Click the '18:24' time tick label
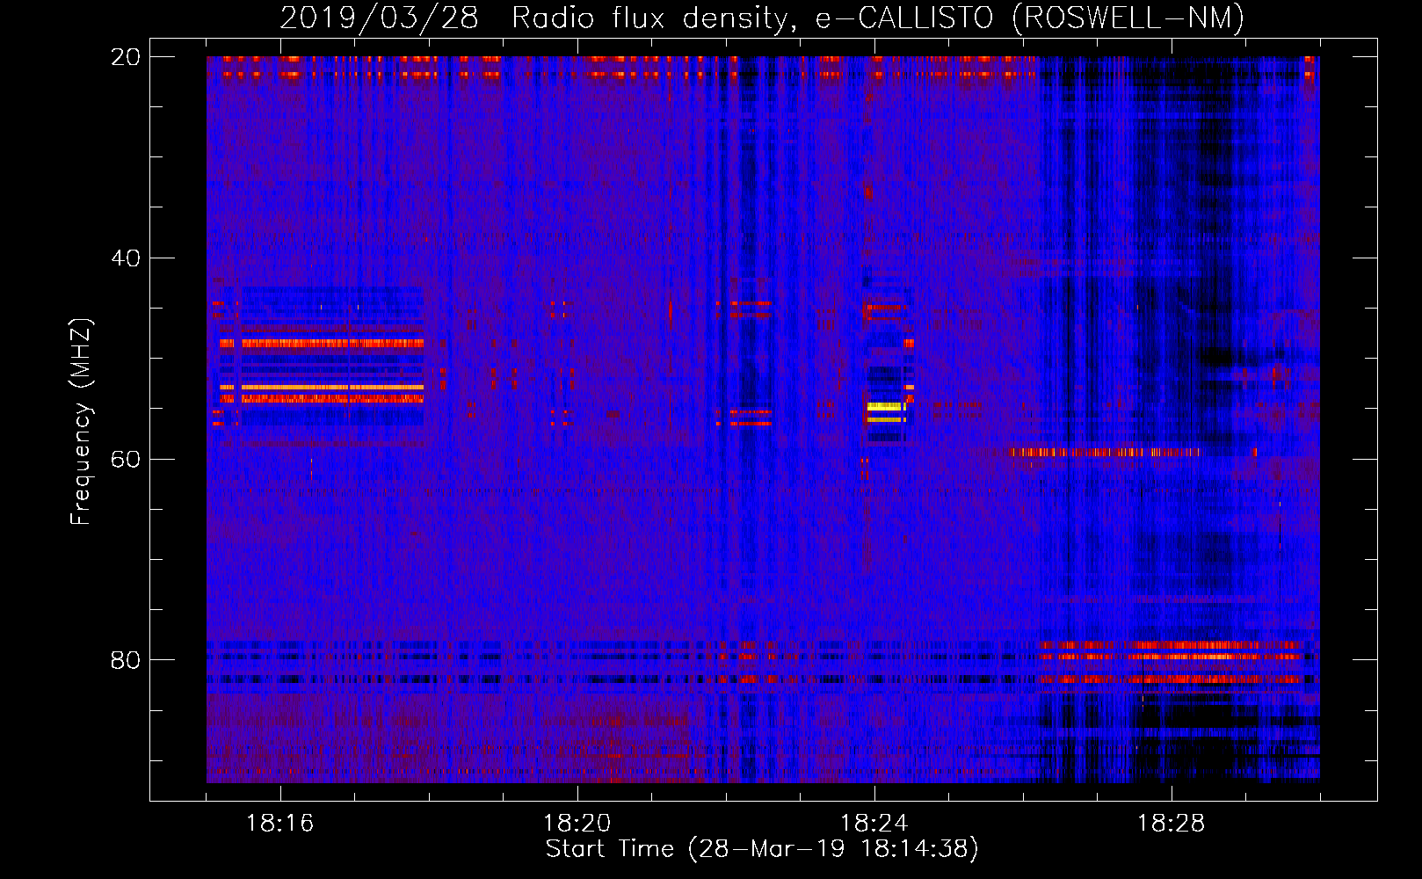This screenshot has height=879, width=1422. point(874,824)
